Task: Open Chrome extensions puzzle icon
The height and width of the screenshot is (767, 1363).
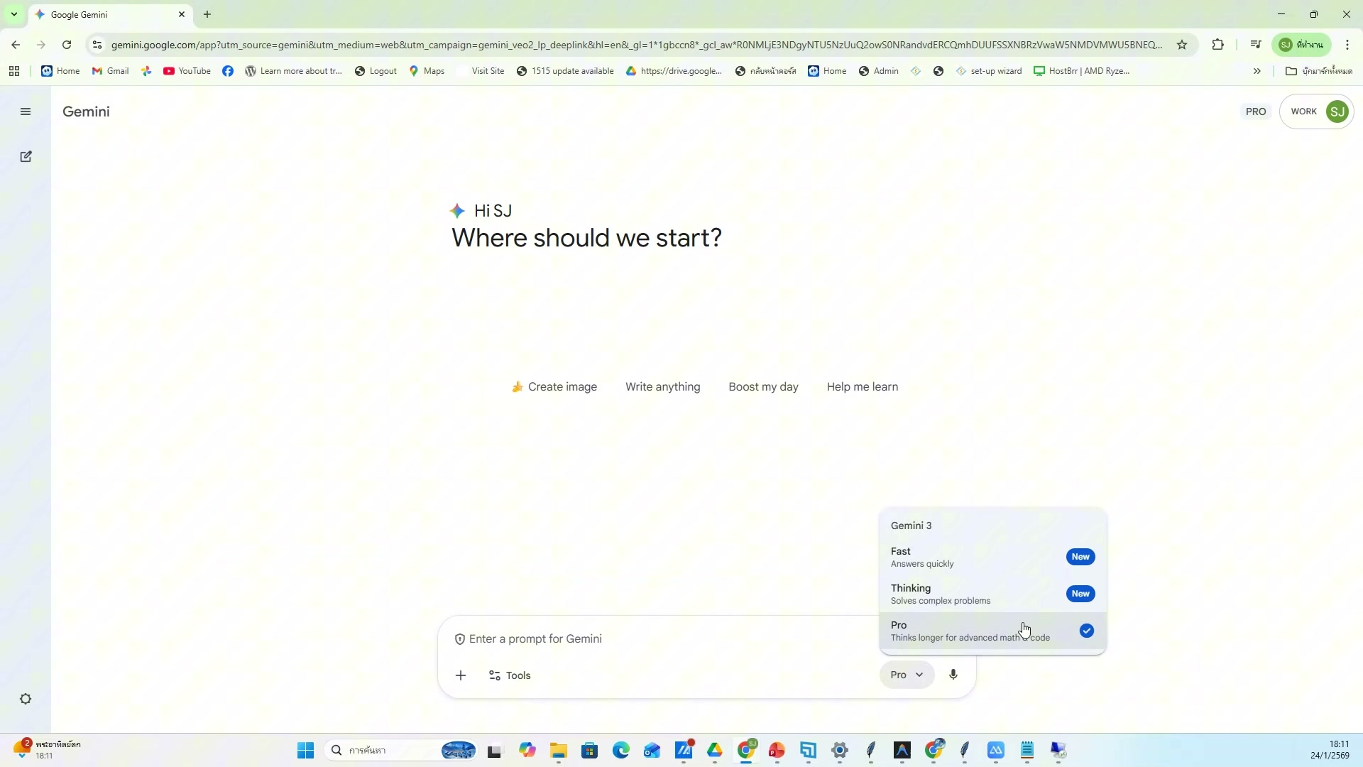Action: tap(1218, 45)
